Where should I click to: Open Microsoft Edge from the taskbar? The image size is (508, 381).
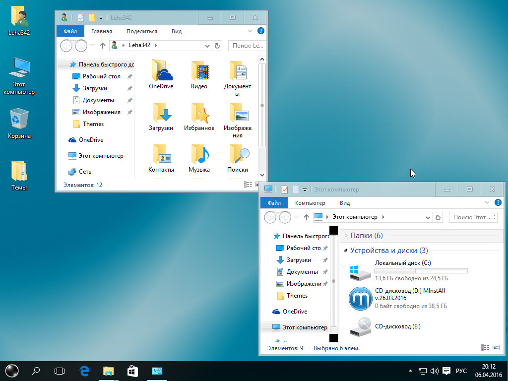point(84,371)
